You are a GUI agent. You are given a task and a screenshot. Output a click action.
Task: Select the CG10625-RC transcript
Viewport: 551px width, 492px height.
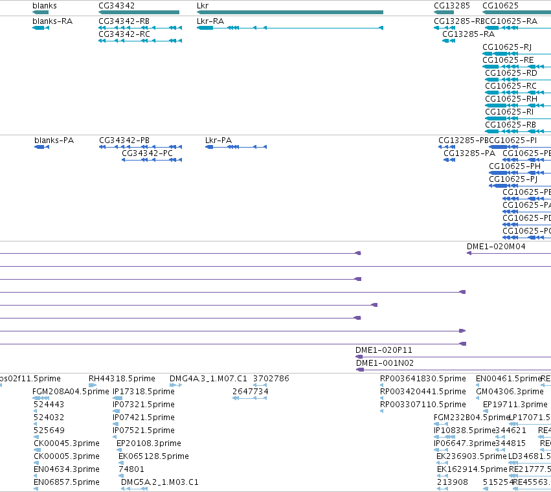point(518,93)
